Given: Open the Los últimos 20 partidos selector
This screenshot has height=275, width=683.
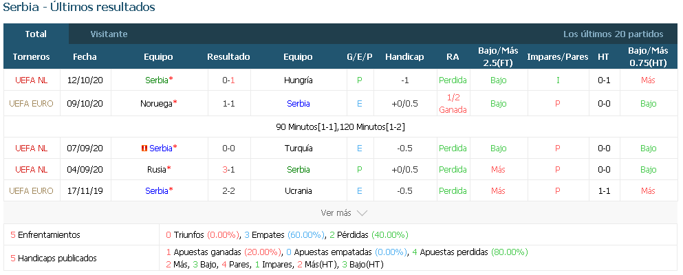Looking at the screenshot, I should pos(614,34).
